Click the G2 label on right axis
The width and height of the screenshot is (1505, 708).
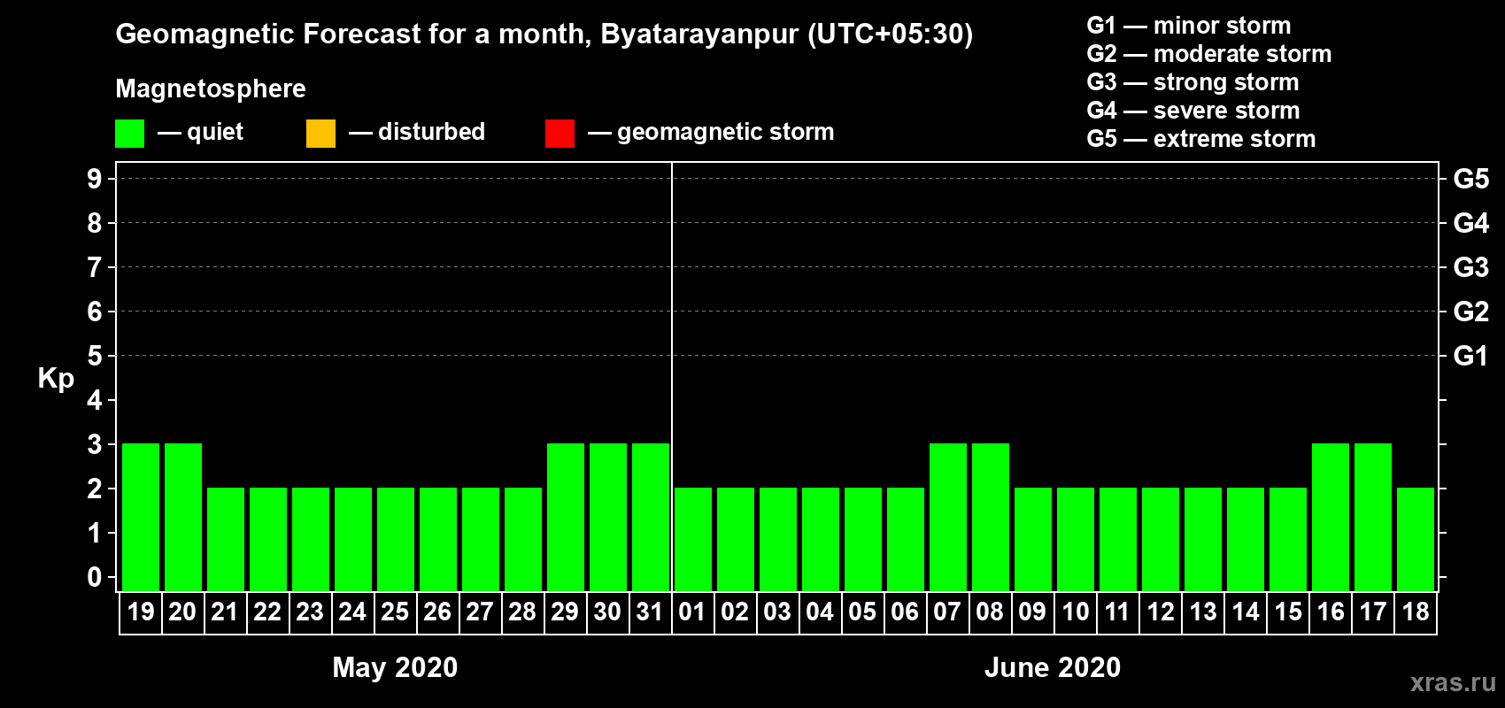(x=1471, y=312)
